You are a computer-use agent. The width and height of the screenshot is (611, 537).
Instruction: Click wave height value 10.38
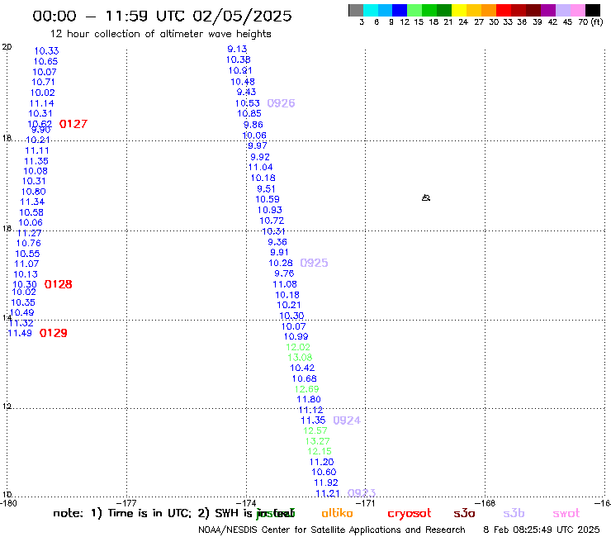238,60
